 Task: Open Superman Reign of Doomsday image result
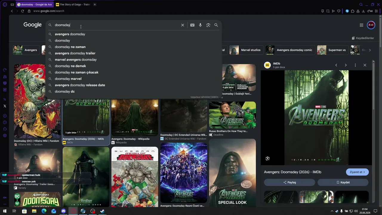click(x=135, y=177)
